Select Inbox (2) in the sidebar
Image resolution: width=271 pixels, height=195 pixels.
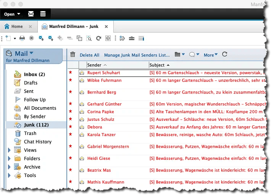34,75
